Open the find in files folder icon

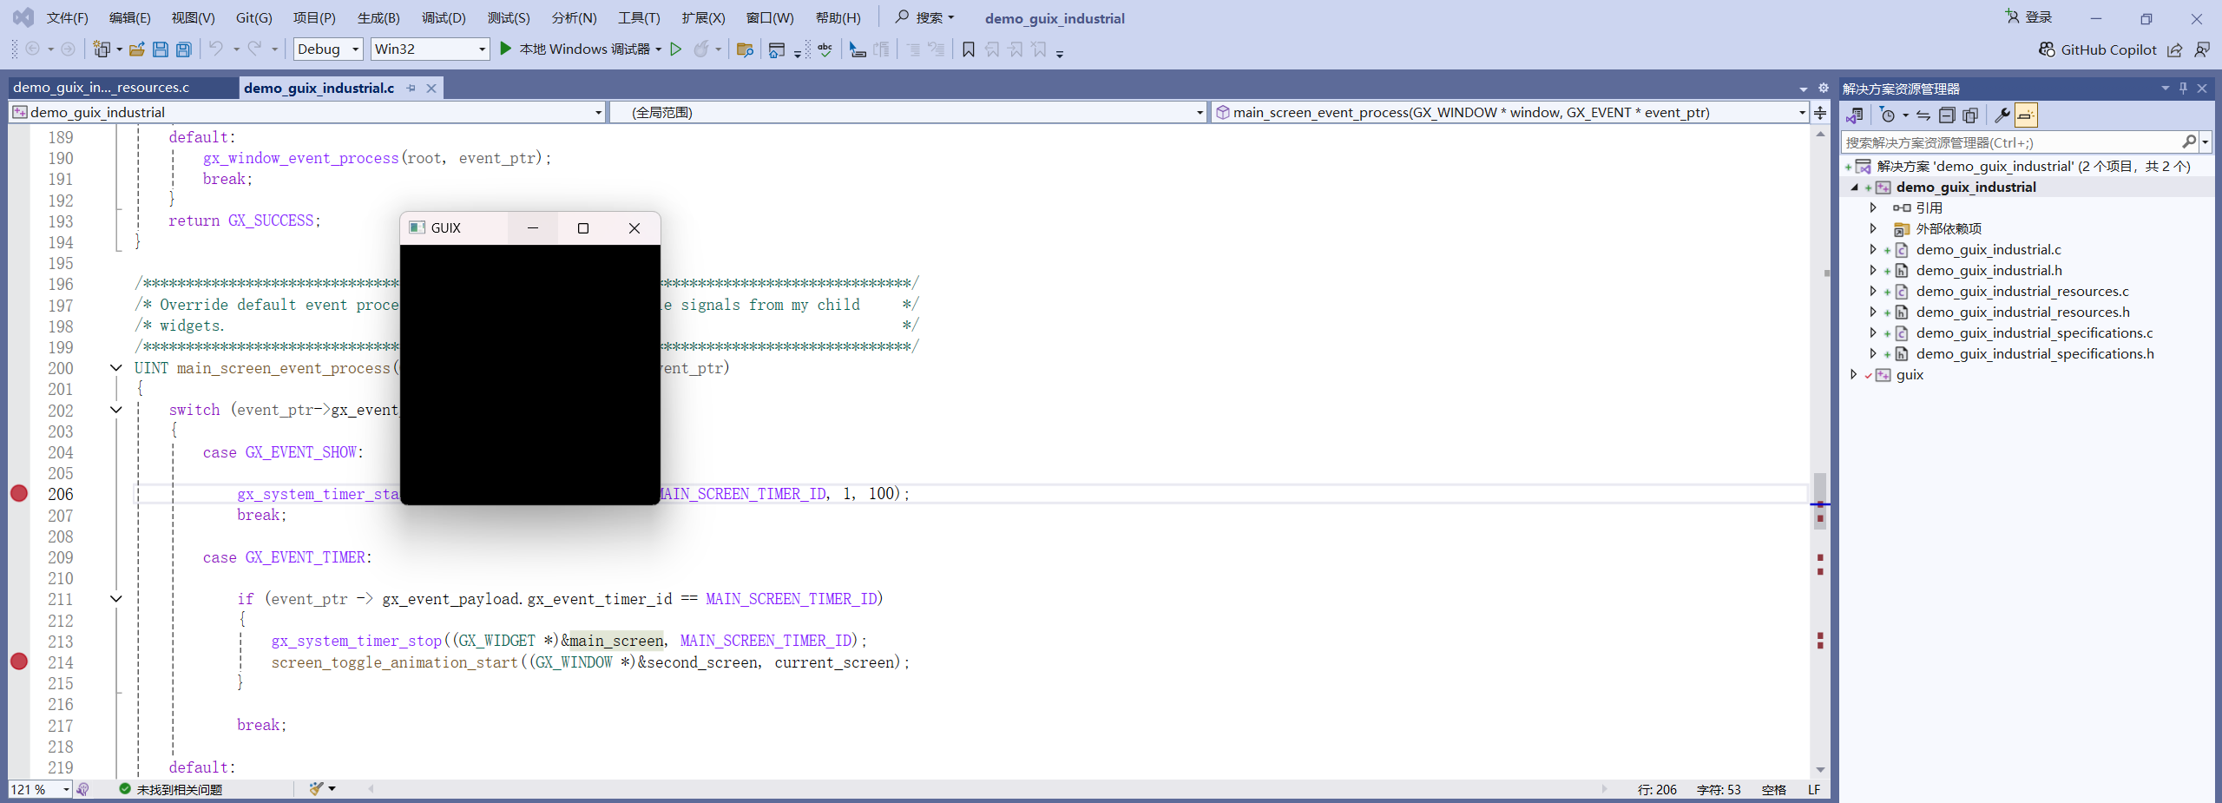click(x=745, y=49)
